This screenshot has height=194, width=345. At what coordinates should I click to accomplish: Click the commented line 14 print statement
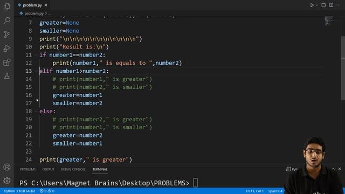tap(102, 79)
